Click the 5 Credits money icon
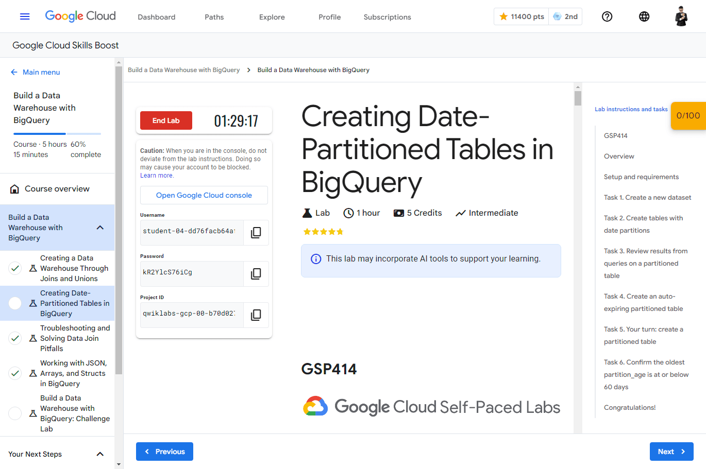 [x=399, y=213]
